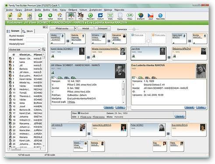Click the Nový (new project) toolbar icon
Image resolution: width=215 pixels, height=164 pixels.
(10, 16)
